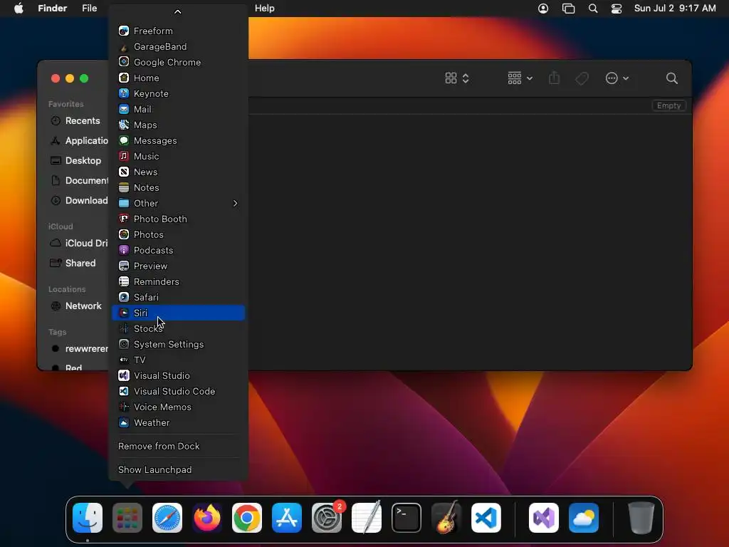The height and width of the screenshot is (547, 729).
Task: Choose TV from the list
Action: (x=179, y=360)
